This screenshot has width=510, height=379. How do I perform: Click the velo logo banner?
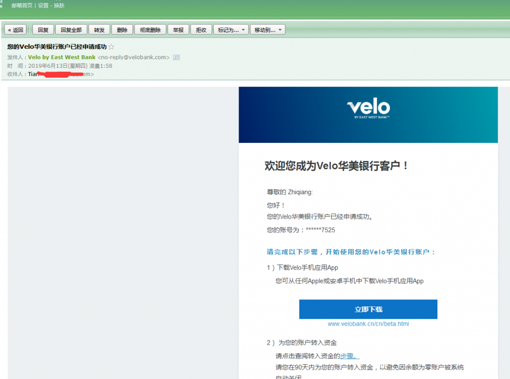pos(368,115)
